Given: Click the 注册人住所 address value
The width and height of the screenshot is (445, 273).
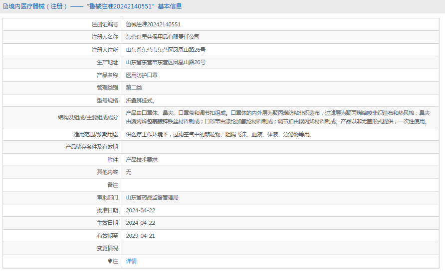Looking at the screenshot, I should (x=166, y=50).
